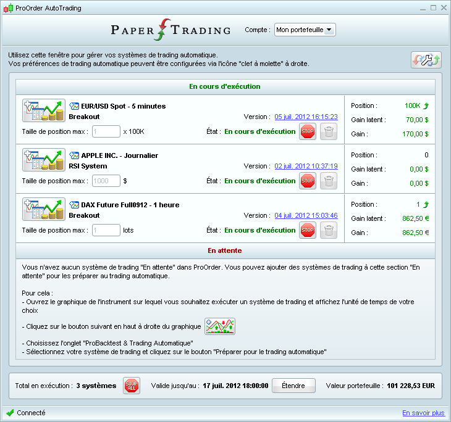Open the DAX Future system thumbnail icon
Screen dimensions: 451x422
click(x=44, y=209)
